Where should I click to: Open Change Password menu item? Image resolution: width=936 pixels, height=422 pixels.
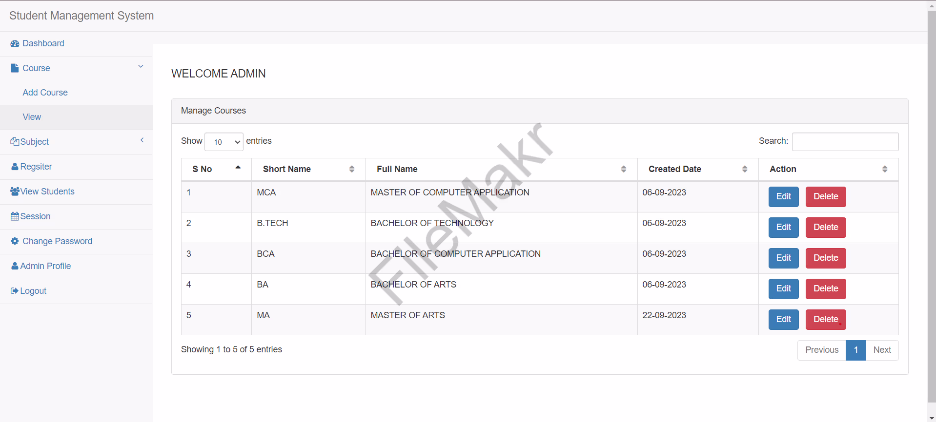click(76, 241)
